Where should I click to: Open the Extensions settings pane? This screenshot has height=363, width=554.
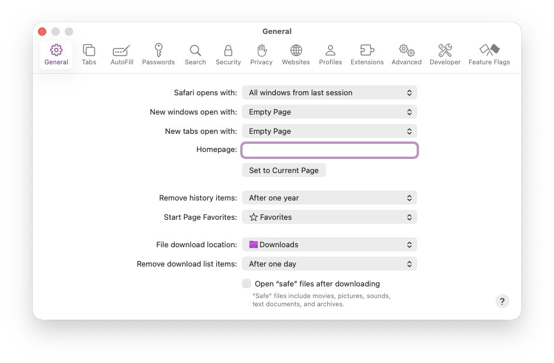coord(367,54)
